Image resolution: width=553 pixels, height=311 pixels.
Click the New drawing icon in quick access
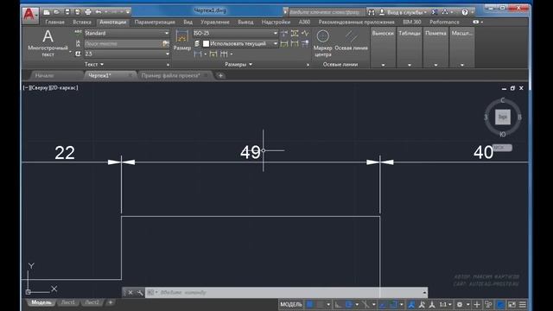[47, 12]
